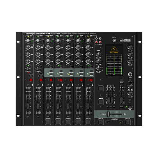Click channel 1's small pan knob below the EQ
The image size is (158, 158).
[x=28, y=68]
